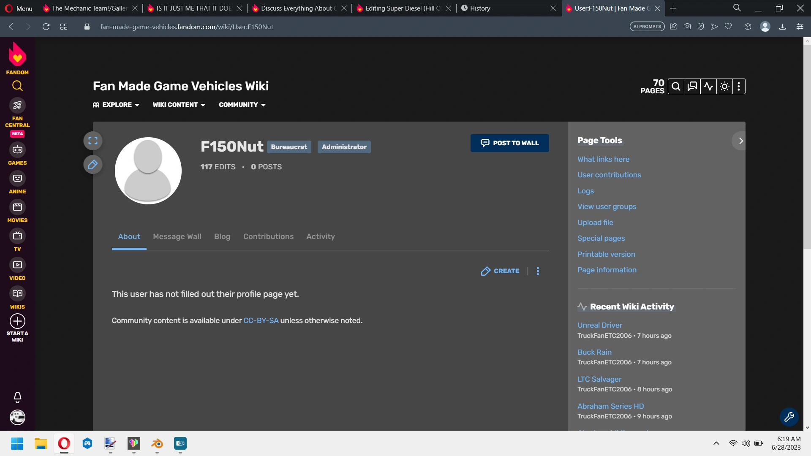View recent wiki activity pulse icon

tap(708, 86)
